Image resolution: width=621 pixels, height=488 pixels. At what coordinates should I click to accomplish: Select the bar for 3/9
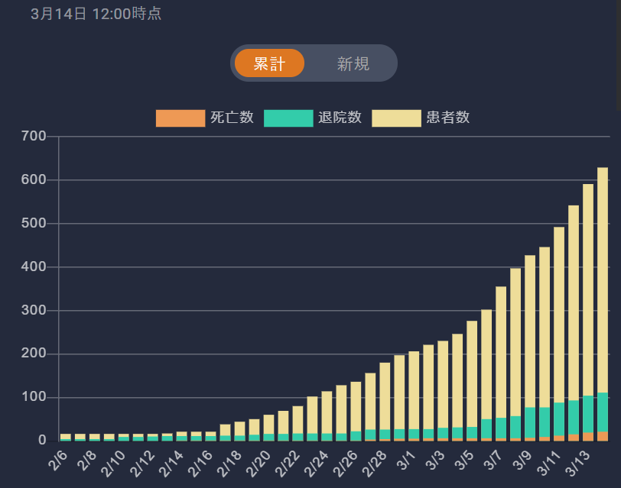(x=530, y=348)
